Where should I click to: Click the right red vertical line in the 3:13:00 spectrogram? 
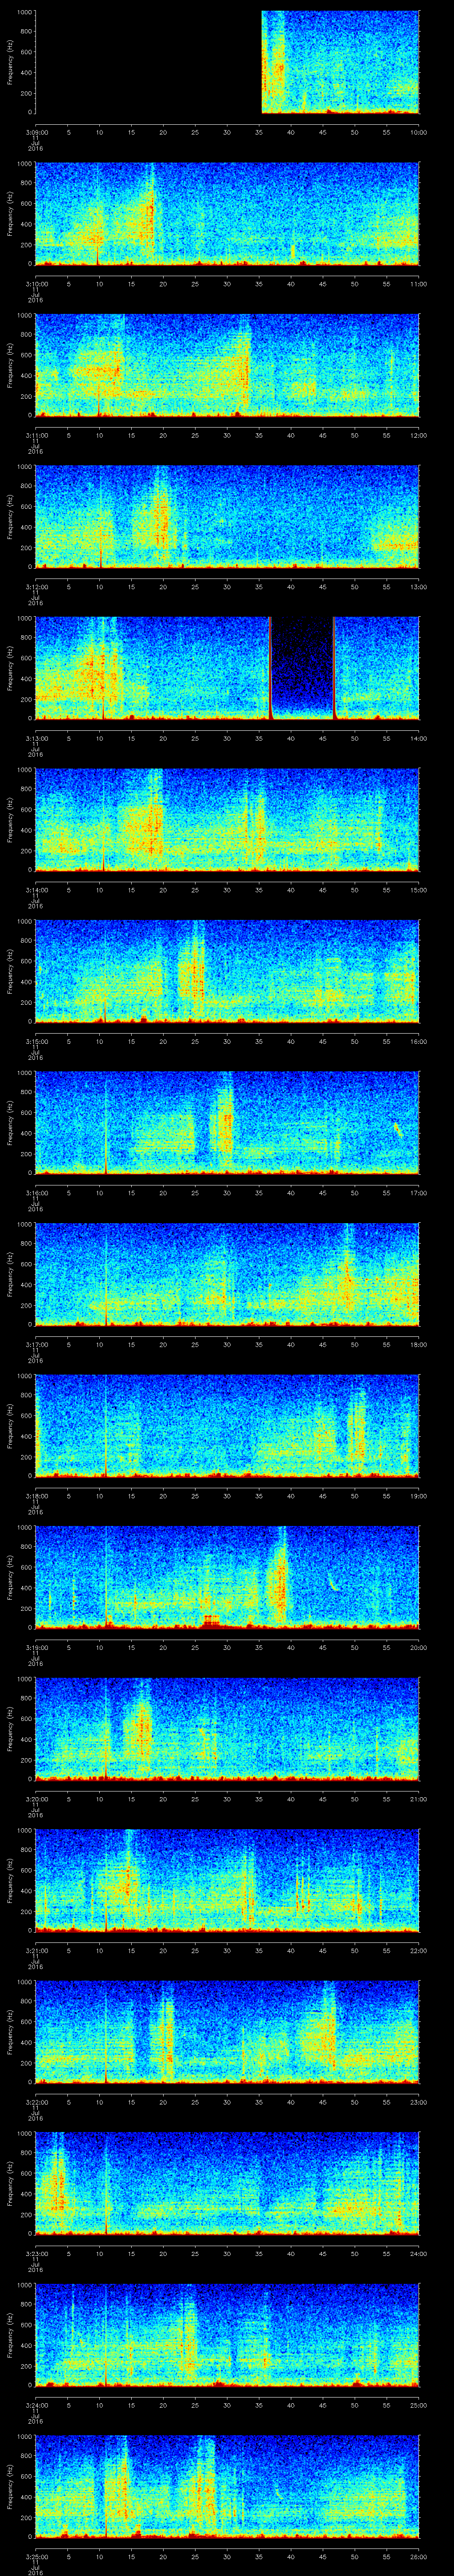[x=333, y=668]
